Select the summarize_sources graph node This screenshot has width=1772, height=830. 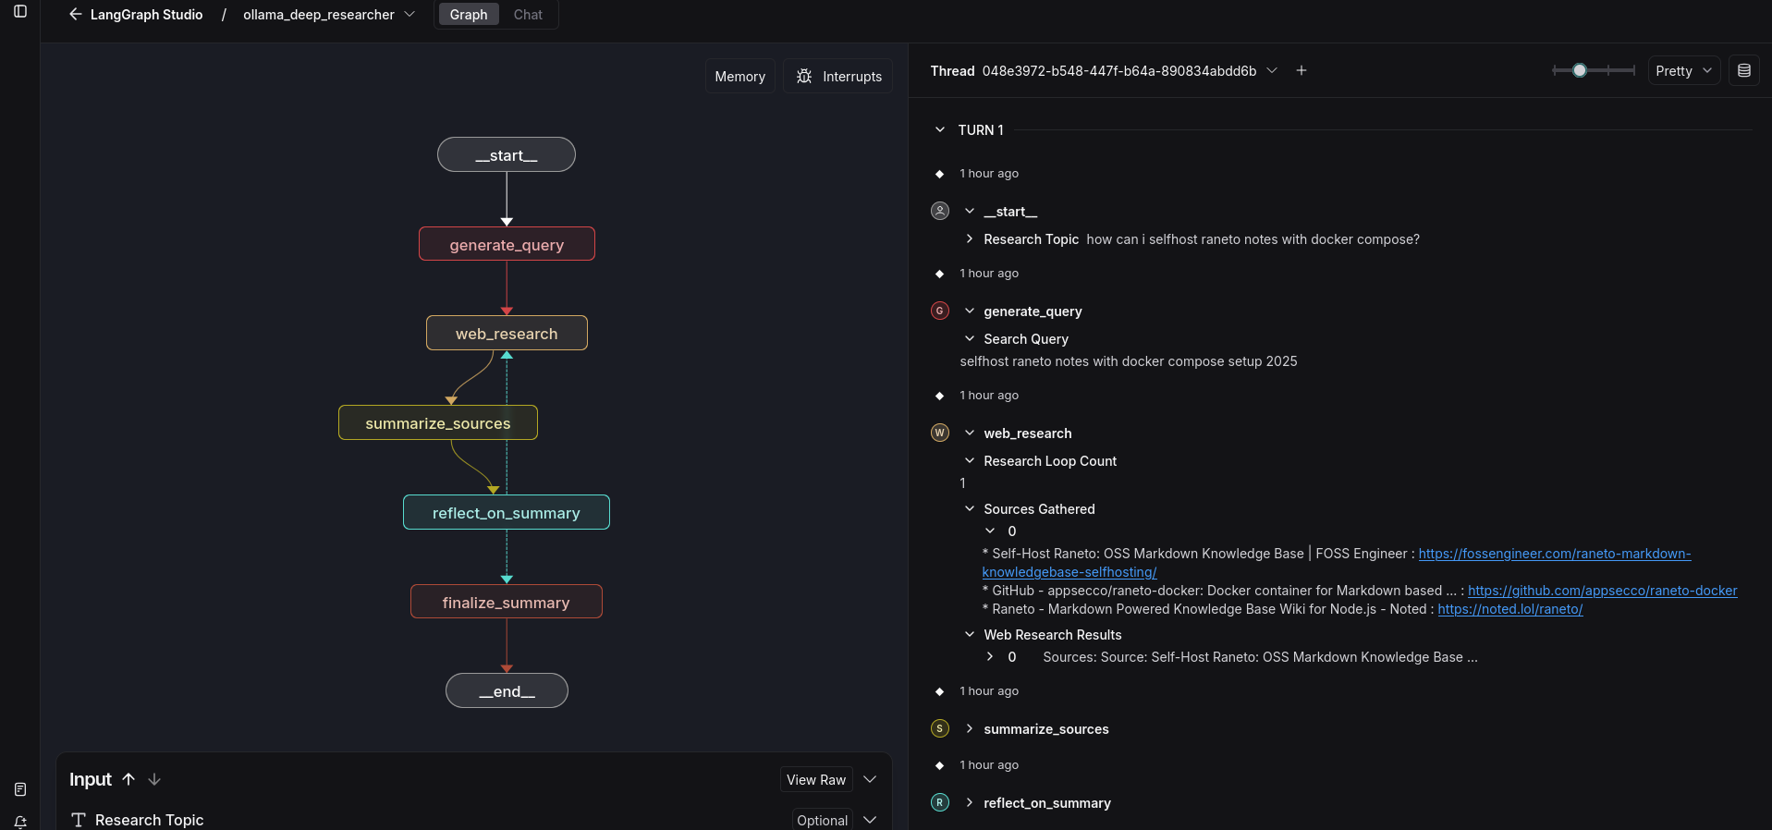click(x=438, y=422)
